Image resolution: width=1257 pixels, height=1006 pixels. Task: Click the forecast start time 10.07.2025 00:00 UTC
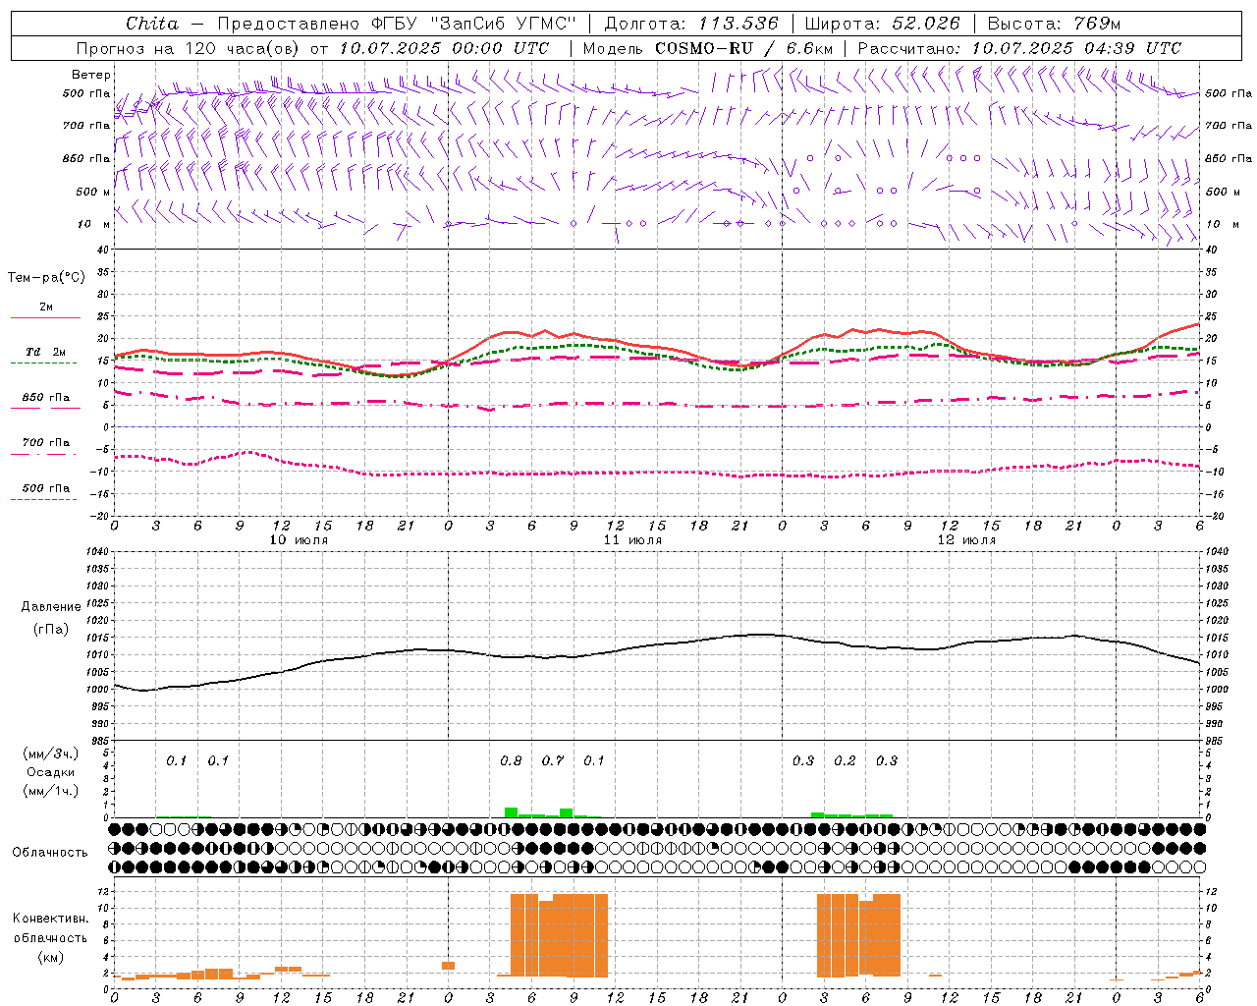point(444,48)
